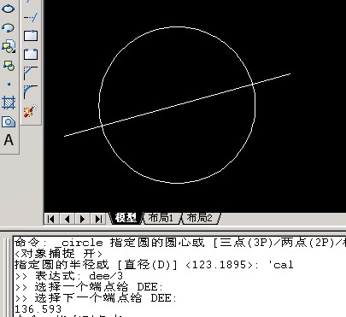Select the Ellipse draw tool
346x317 pixels.
pos(8,9)
